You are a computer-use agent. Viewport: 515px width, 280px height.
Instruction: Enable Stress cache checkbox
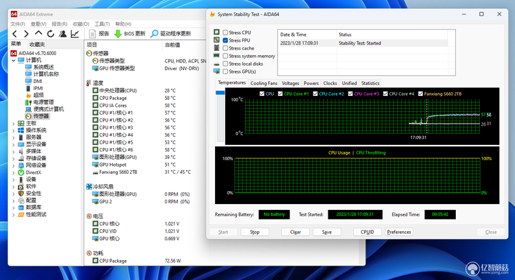(x=225, y=48)
